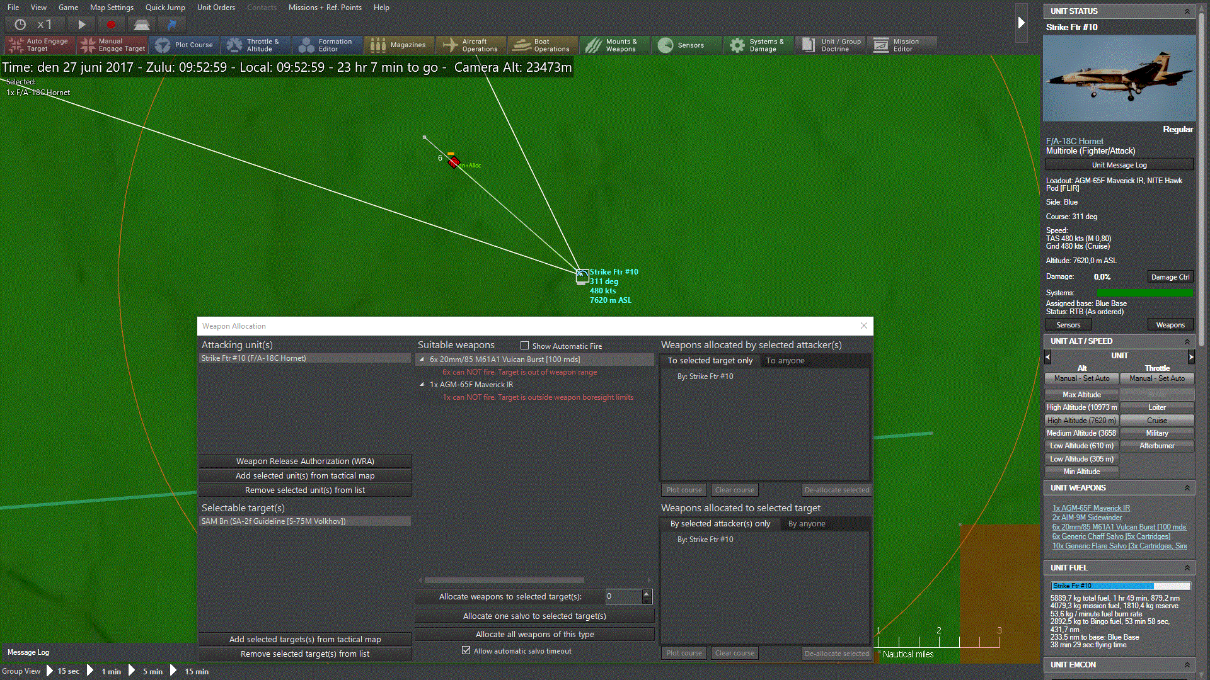Click the red record button
The image size is (1210, 680).
112,25
